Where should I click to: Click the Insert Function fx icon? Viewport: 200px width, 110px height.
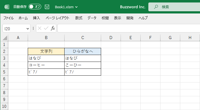click(53, 28)
